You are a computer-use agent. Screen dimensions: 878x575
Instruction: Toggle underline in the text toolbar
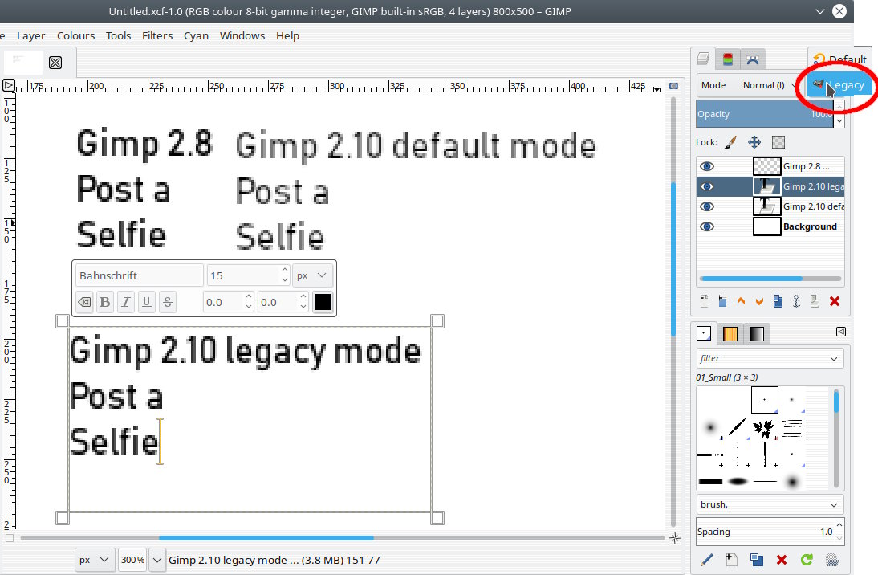pyautogui.click(x=147, y=302)
